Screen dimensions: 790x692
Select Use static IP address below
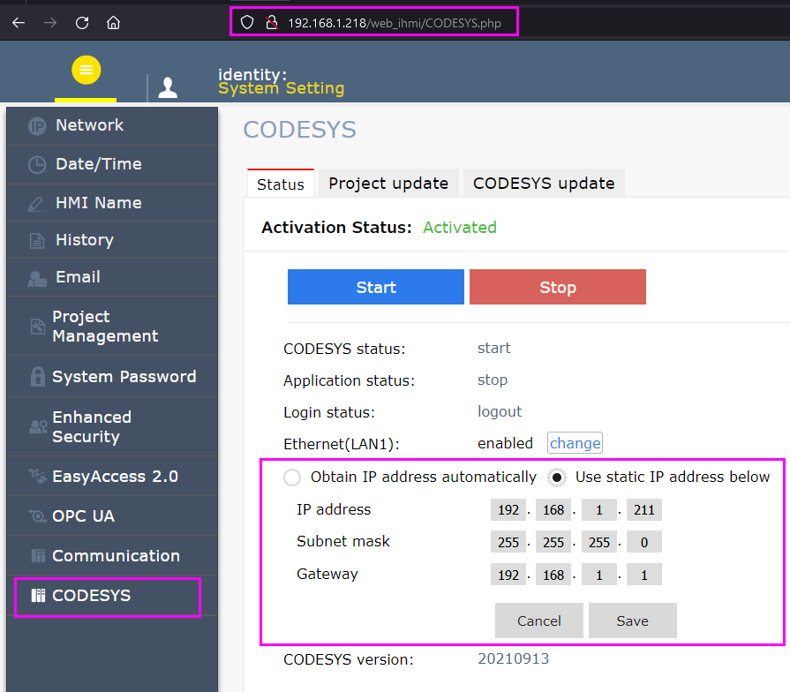click(557, 477)
